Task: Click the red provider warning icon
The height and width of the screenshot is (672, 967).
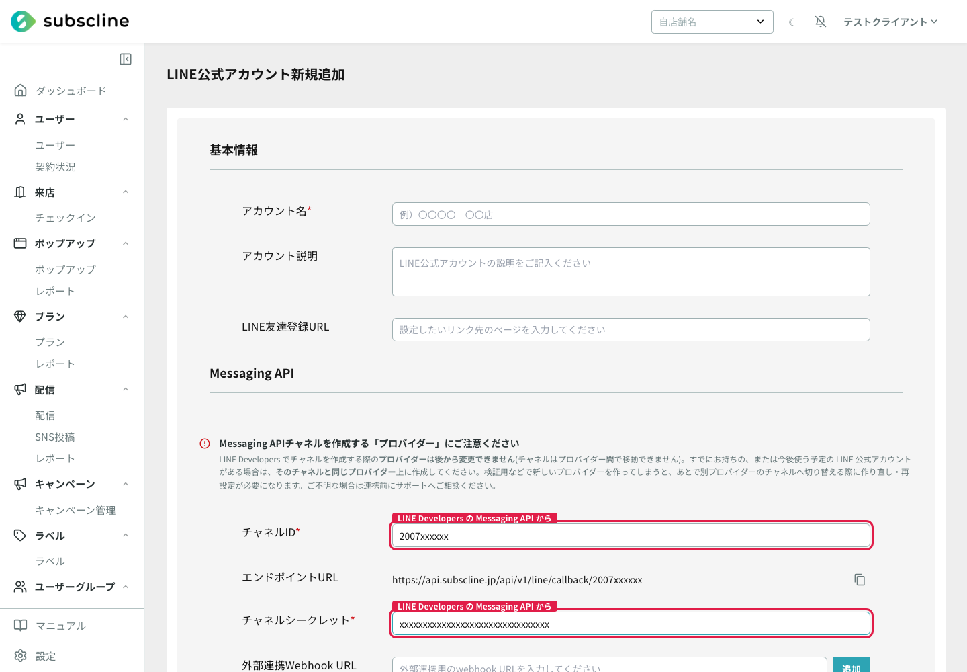Action: click(205, 444)
